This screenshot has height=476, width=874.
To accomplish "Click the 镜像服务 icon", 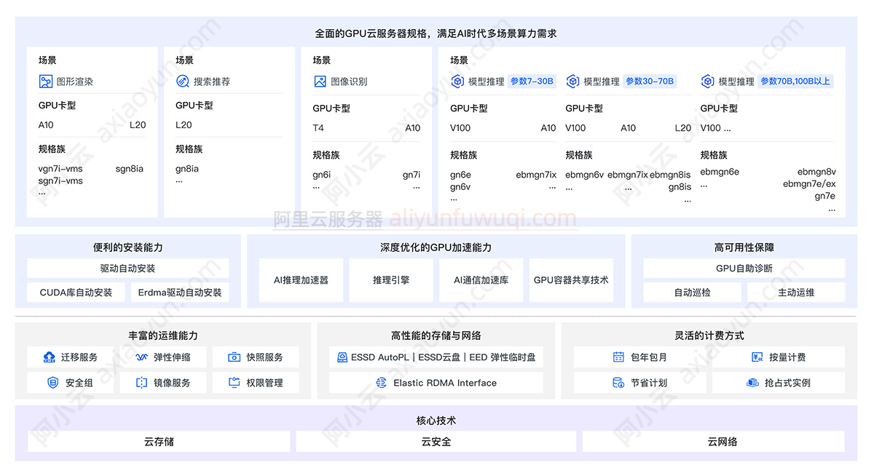I will 141,382.
